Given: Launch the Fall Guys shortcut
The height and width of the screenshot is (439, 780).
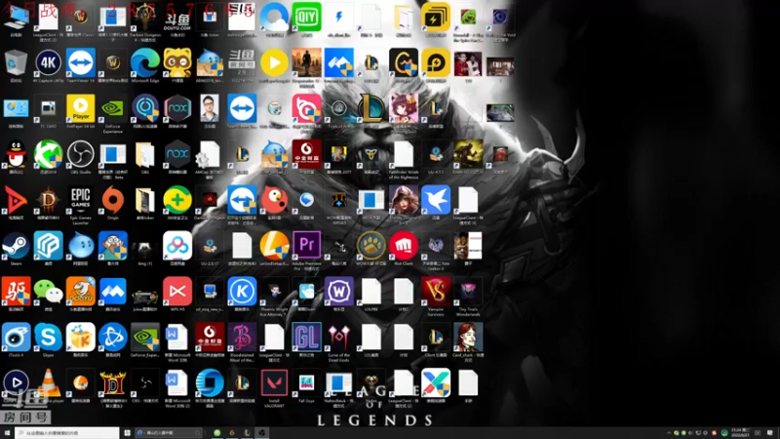Looking at the screenshot, I should [x=306, y=383].
